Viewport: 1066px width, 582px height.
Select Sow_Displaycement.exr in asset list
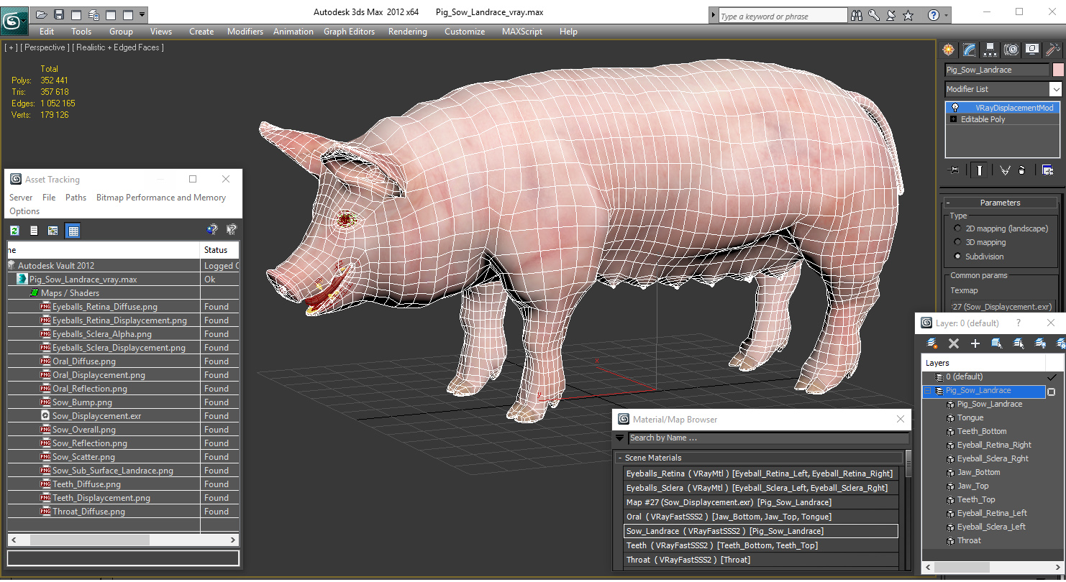(x=96, y=416)
